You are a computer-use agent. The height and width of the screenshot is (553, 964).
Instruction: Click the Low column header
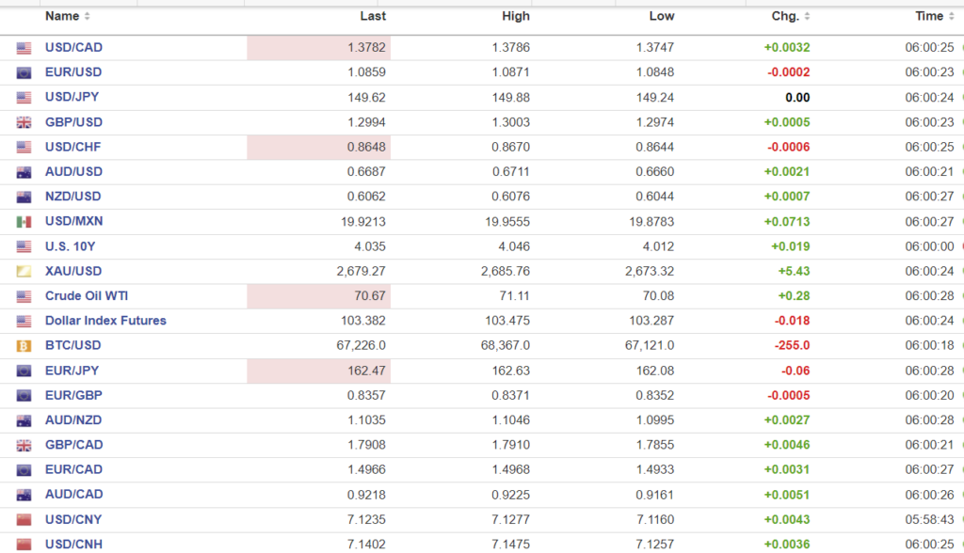tap(662, 16)
